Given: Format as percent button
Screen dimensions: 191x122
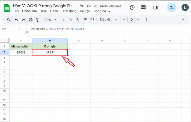Looking at the screenshot, I should (x=70, y=20).
